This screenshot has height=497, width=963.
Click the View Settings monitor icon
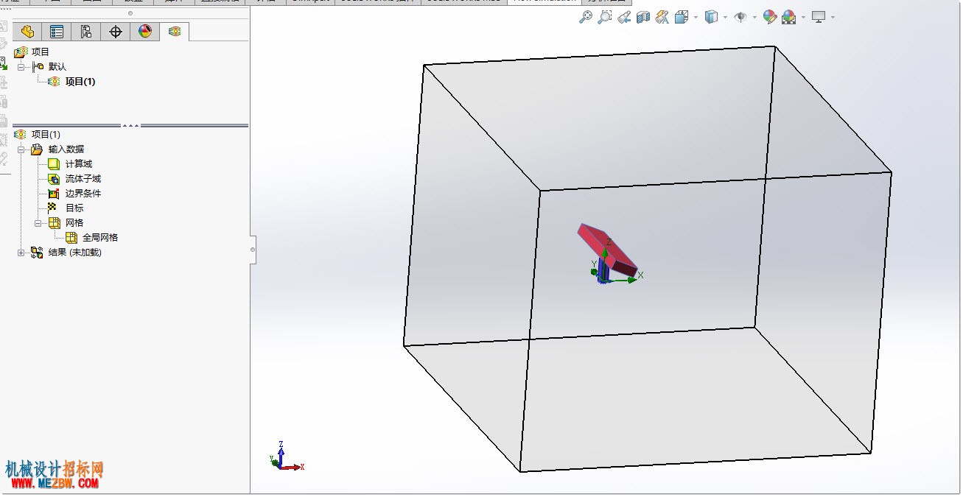coord(819,17)
